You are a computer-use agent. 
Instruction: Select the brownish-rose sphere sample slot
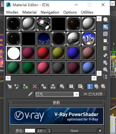tap(89, 53)
